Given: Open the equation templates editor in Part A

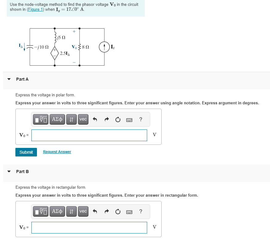Looking at the screenshot, I should (x=40, y=119).
